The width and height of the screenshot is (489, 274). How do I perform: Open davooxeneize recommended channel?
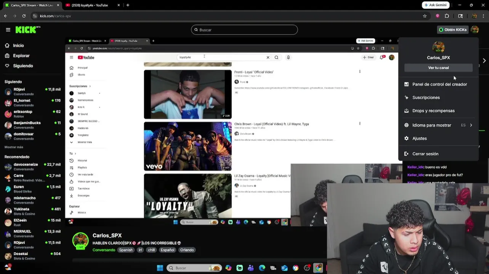32,167
